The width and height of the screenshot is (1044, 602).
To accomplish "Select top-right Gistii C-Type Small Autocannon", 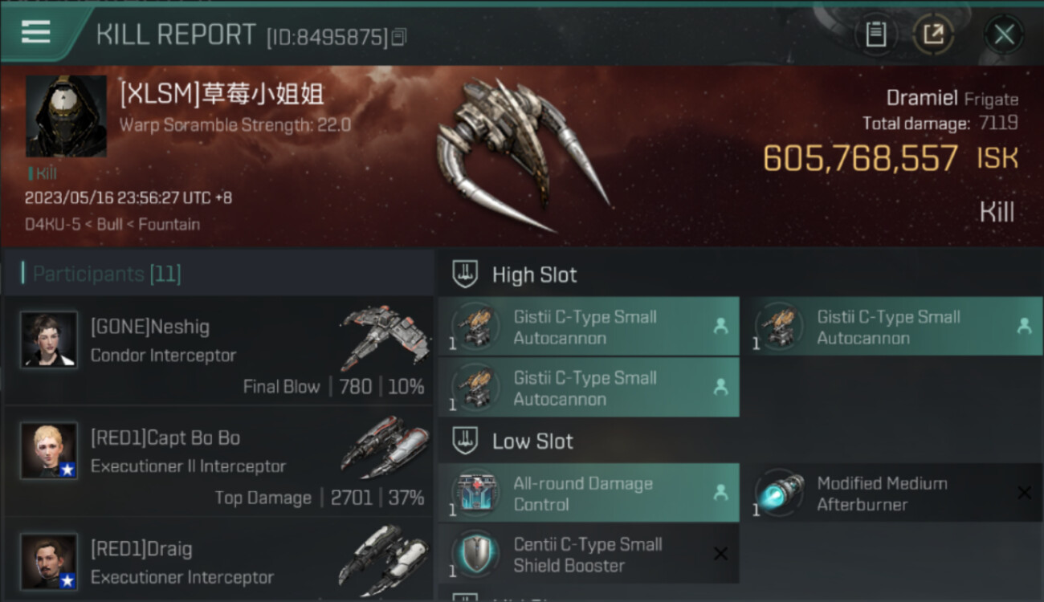I will [892, 327].
